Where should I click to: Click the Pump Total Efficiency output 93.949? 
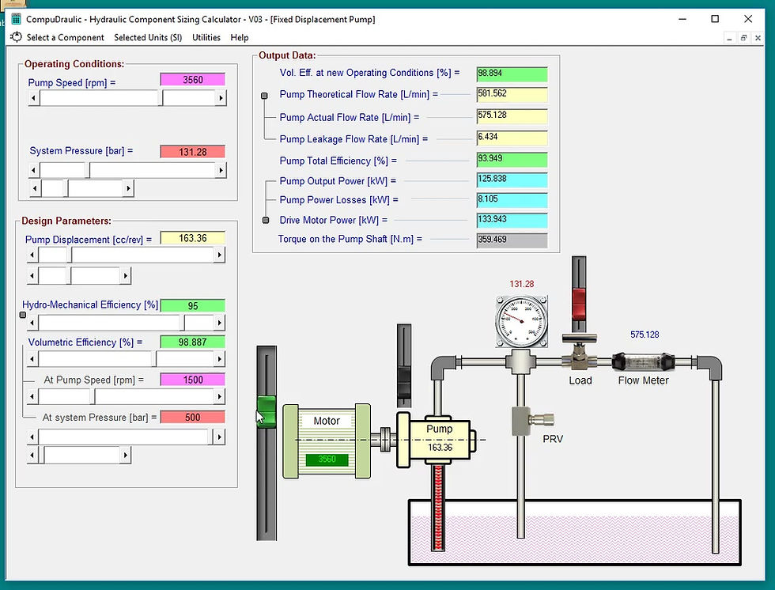512,160
